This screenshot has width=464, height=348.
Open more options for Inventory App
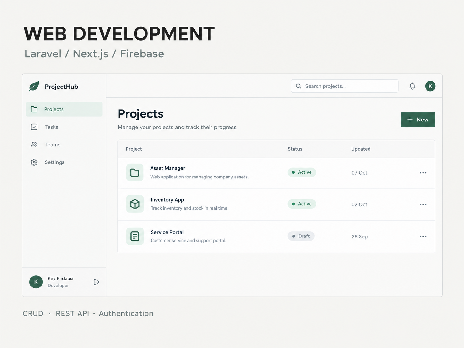423,204
